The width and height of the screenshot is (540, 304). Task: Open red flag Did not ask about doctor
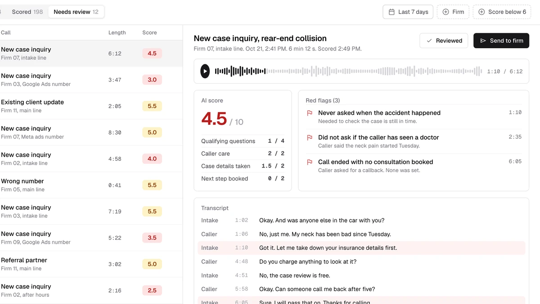[414, 141]
